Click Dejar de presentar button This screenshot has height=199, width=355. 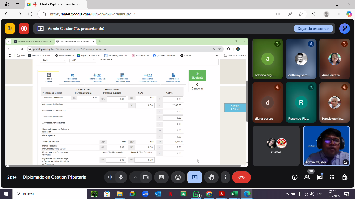[x=313, y=29]
